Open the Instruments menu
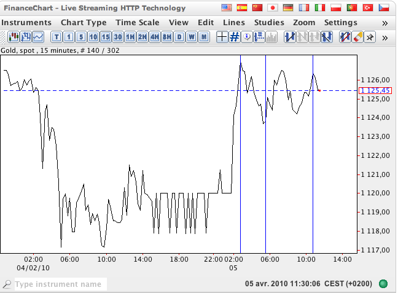The width and height of the screenshot is (398, 293). click(x=26, y=22)
